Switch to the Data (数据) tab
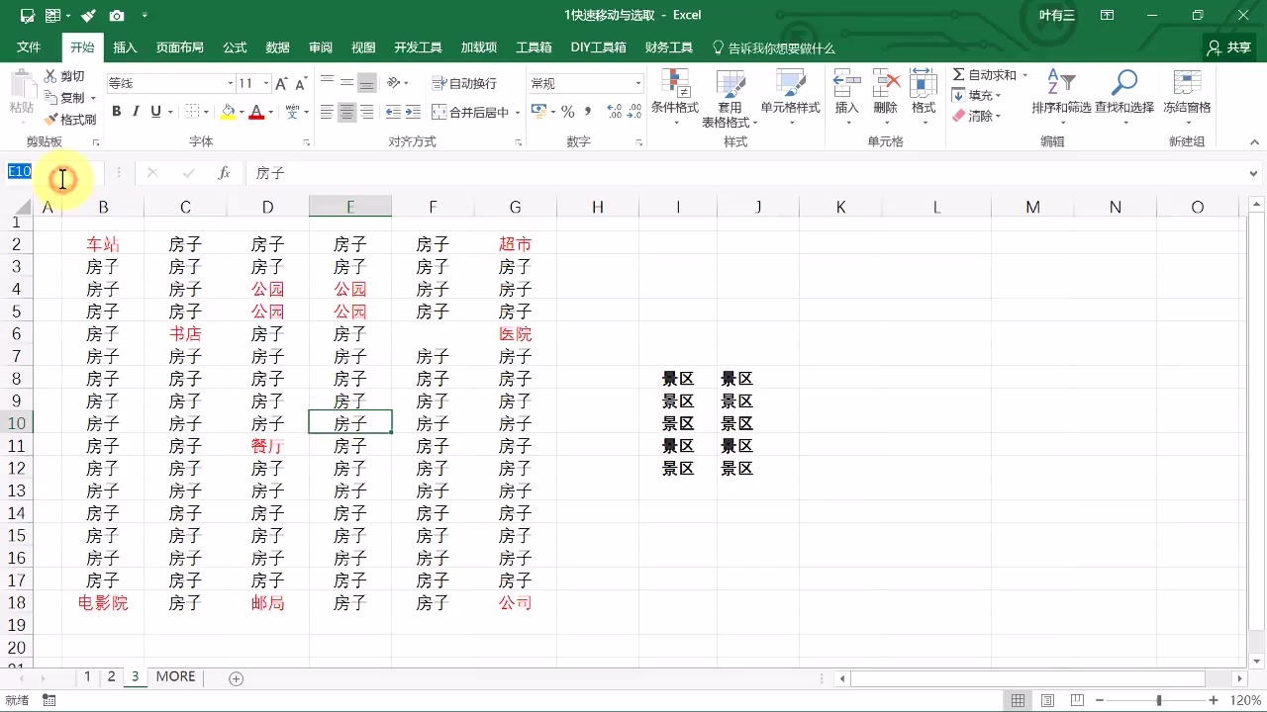This screenshot has width=1267, height=712. [x=277, y=47]
